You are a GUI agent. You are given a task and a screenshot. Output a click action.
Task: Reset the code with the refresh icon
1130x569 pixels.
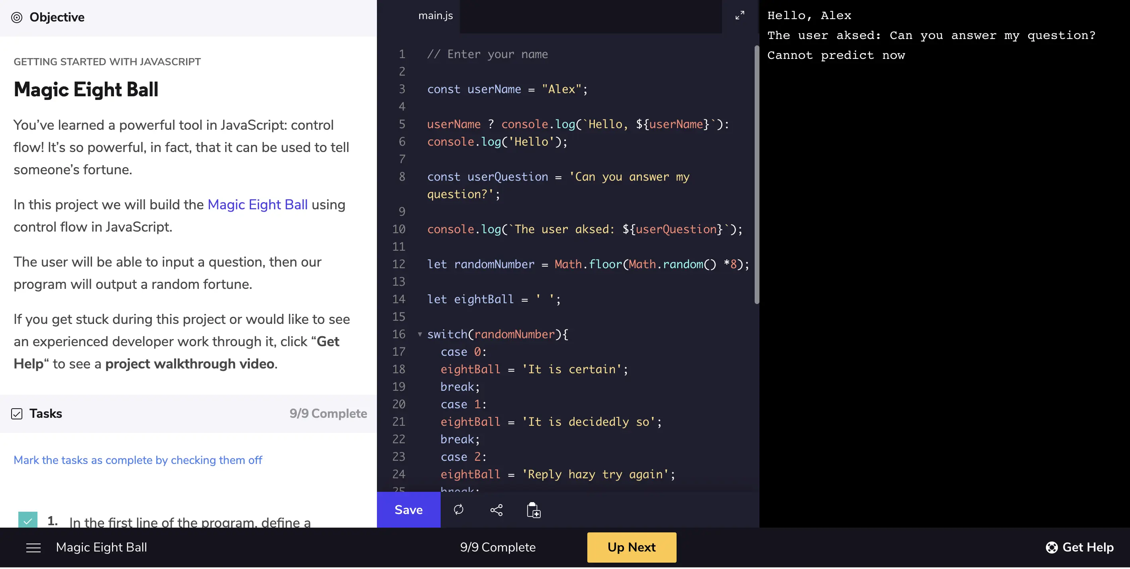click(458, 509)
